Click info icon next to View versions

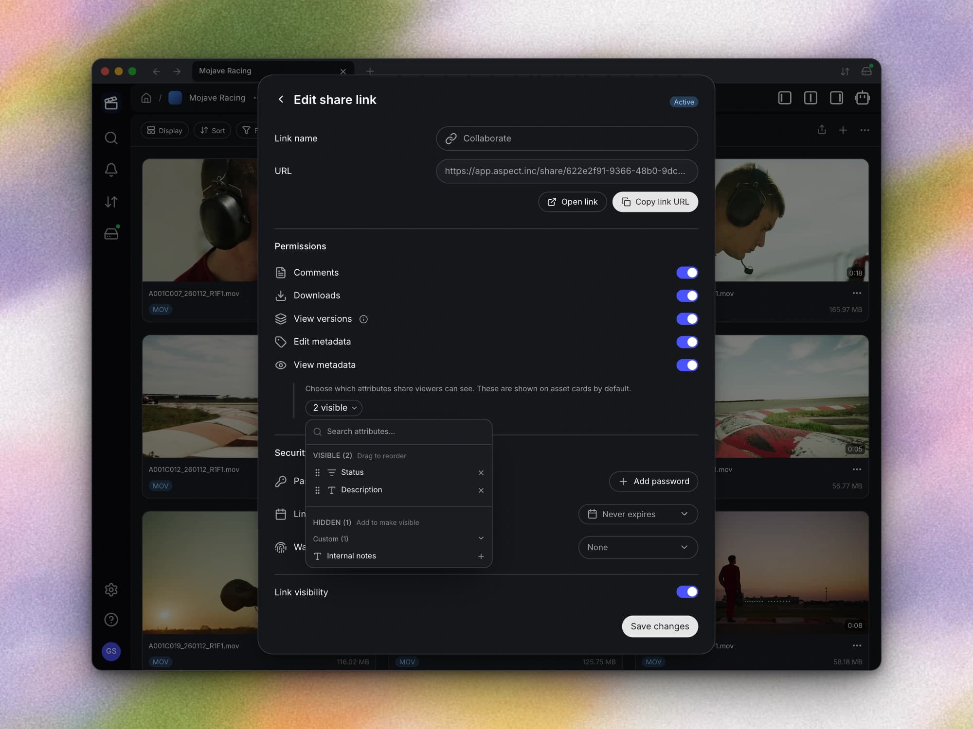(x=363, y=319)
